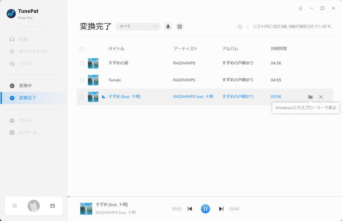This screenshot has height=221, width=342.
Task: Open the ポッドキャスト podcast section
Action: tap(34, 51)
